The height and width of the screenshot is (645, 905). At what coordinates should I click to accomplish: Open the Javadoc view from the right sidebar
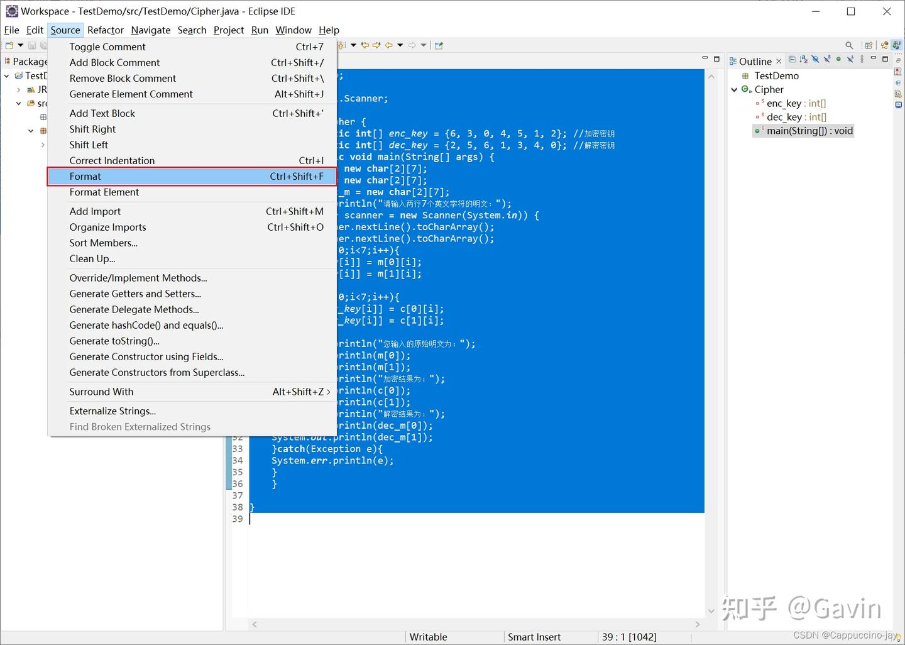pos(897,82)
